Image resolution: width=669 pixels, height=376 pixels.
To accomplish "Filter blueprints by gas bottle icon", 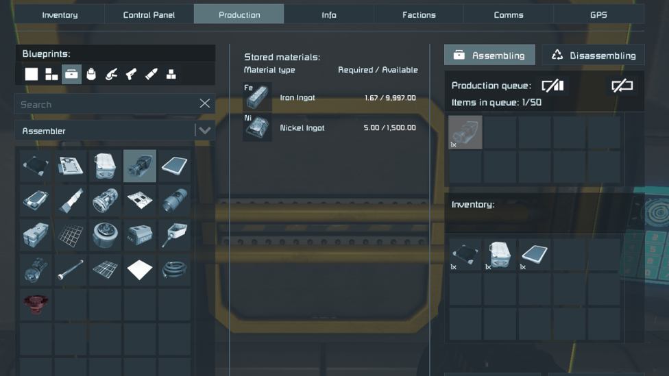I will [x=91, y=74].
